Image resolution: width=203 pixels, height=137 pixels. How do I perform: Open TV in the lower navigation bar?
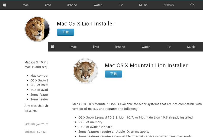(169, 47)
